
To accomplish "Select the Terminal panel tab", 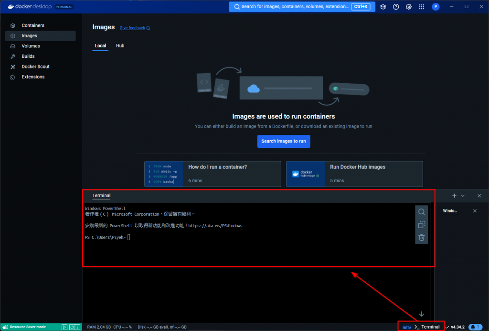I will 101,196.
